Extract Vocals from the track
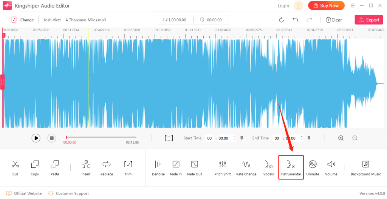The width and height of the screenshot is (387, 199). (268, 168)
